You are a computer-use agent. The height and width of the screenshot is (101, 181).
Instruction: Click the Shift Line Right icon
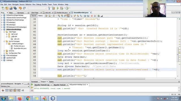point(88,16)
